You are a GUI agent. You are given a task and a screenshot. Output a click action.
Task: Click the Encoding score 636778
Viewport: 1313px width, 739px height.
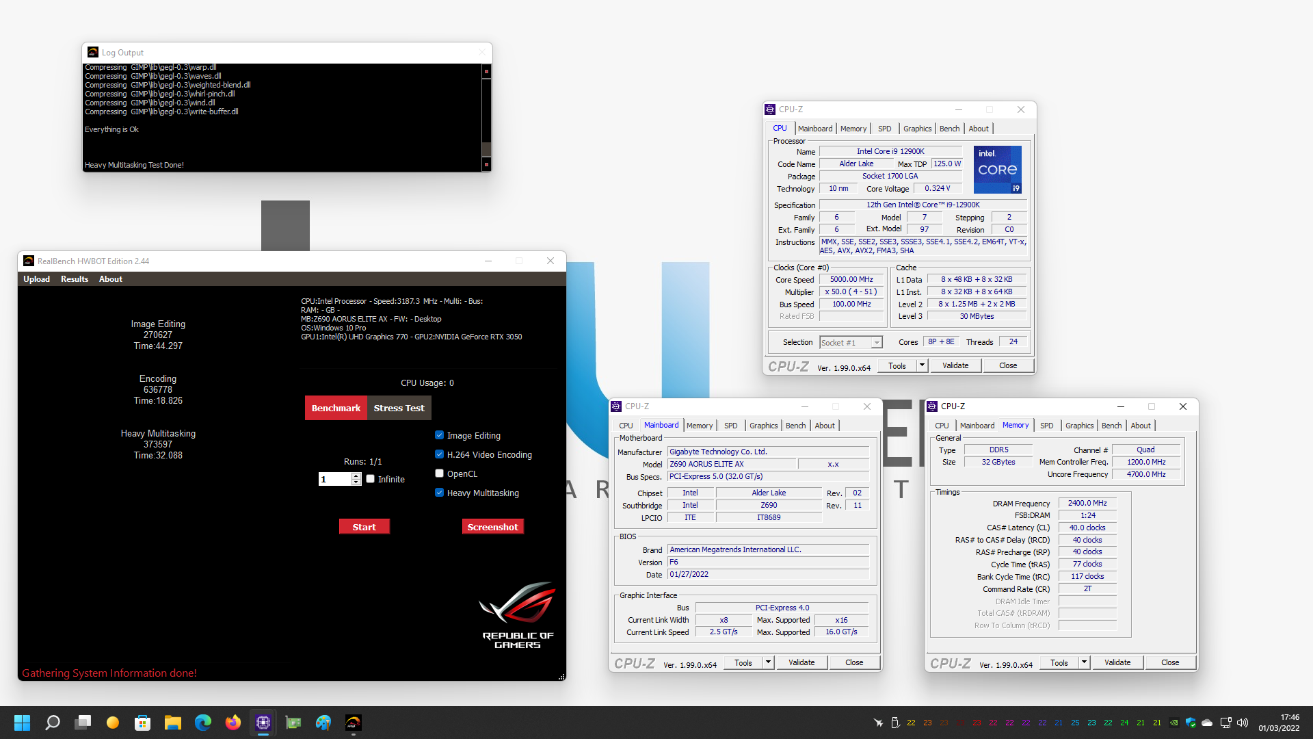click(158, 389)
